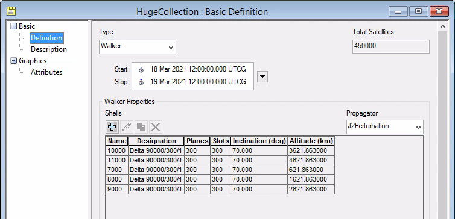Viewport: 455px width, 219px height.
Task: Select the Description tree item
Action: pyautogui.click(x=49, y=49)
